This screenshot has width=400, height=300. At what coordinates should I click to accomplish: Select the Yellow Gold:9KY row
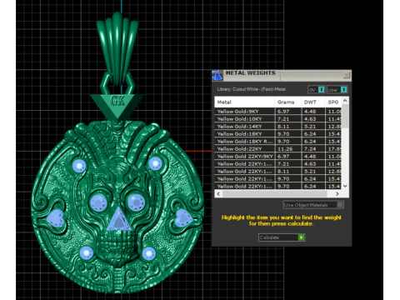278,112
